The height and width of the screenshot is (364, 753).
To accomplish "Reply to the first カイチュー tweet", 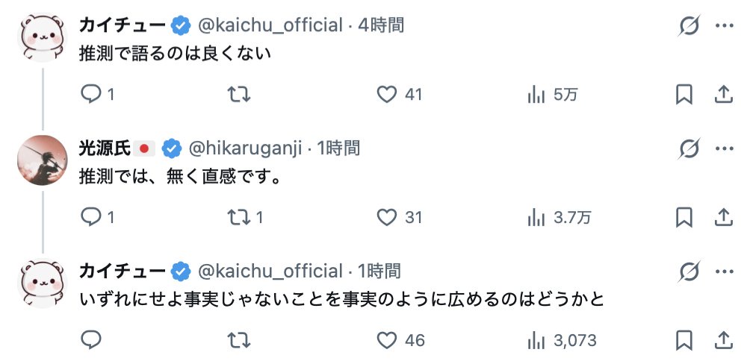I will click(90, 95).
